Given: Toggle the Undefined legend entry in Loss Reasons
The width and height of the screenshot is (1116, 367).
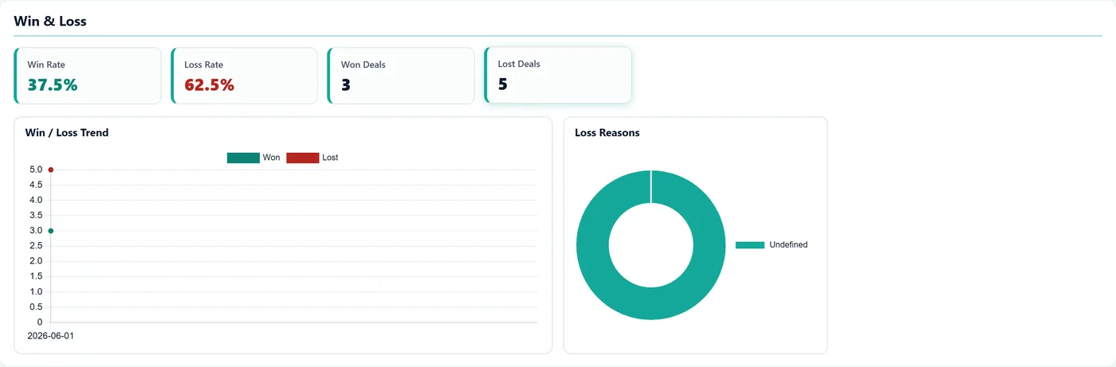Looking at the screenshot, I should point(771,245).
